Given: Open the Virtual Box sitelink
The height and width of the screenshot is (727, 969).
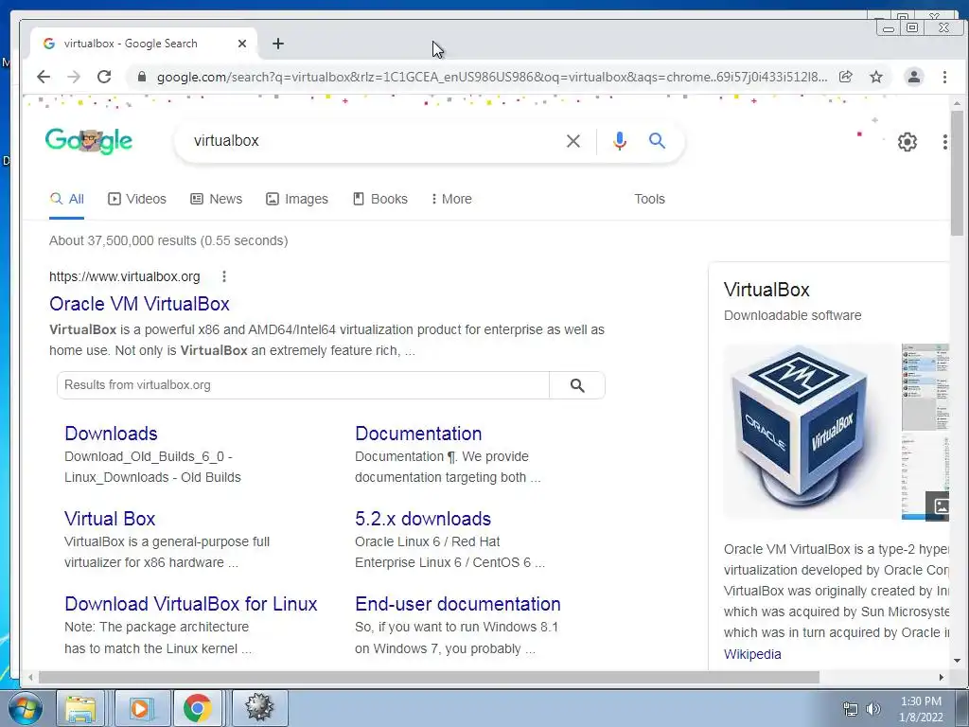Looking at the screenshot, I should pyautogui.click(x=110, y=519).
